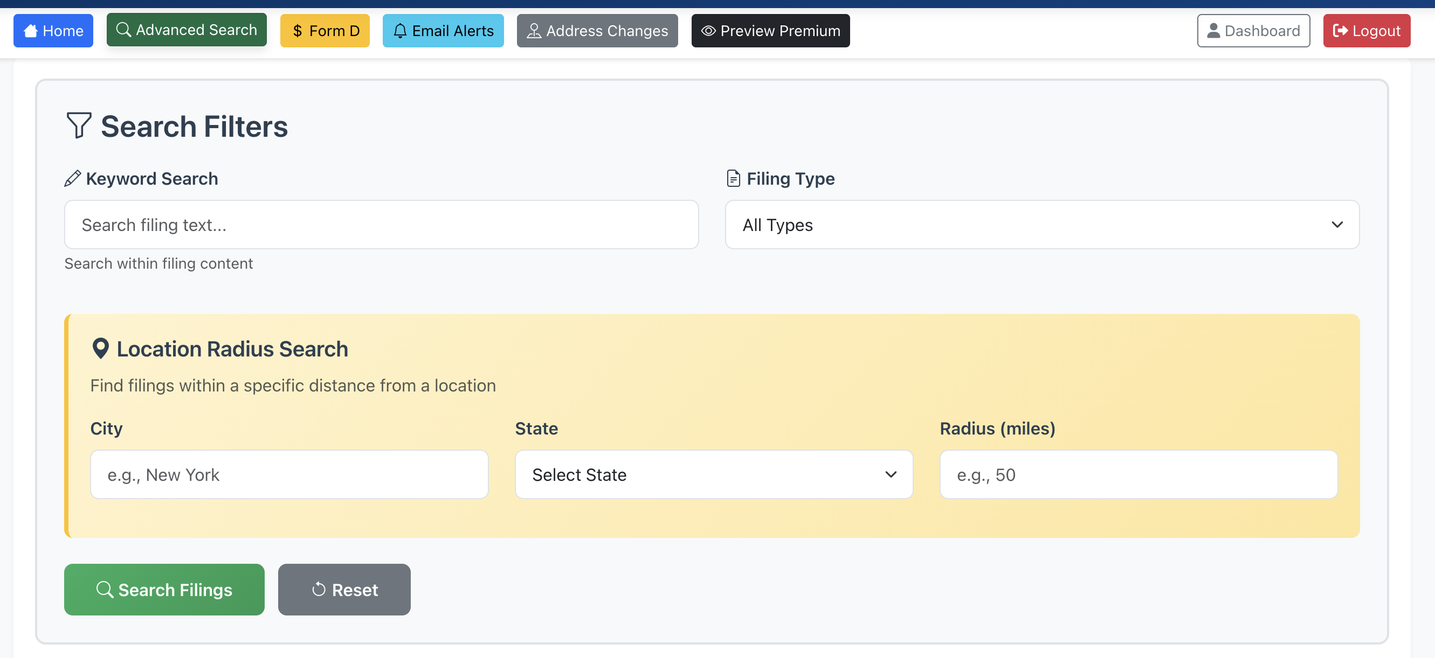Click the dollar sign icon on Form D
This screenshot has width=1435, height=658.
[298, 31]
